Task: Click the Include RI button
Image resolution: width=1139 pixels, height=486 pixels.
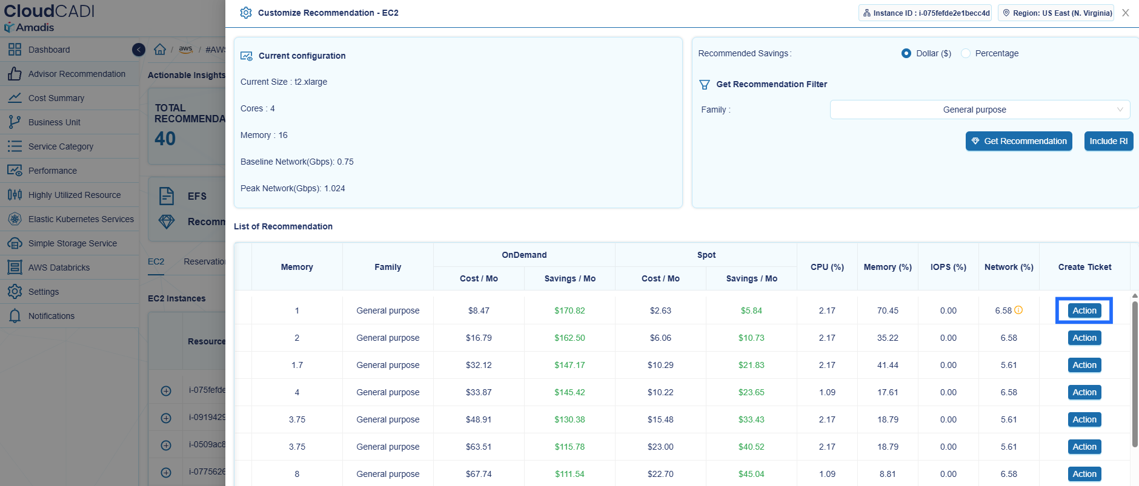Action: pyautogui.click(x=1108, y=141)
